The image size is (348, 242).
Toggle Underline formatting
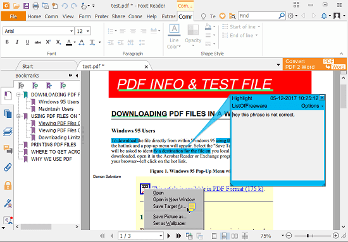point(27,42)
